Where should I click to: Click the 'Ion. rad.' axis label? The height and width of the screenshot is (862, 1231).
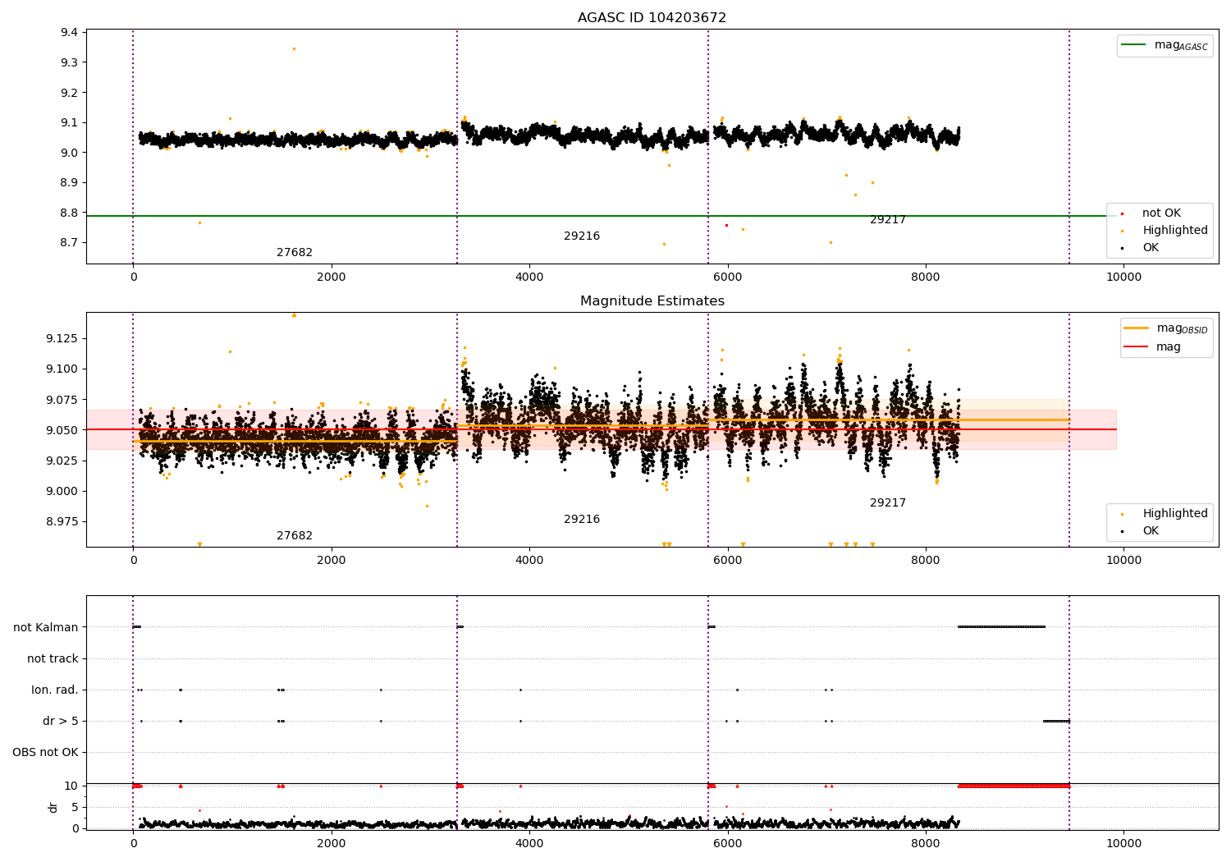(x=55, y=690)
